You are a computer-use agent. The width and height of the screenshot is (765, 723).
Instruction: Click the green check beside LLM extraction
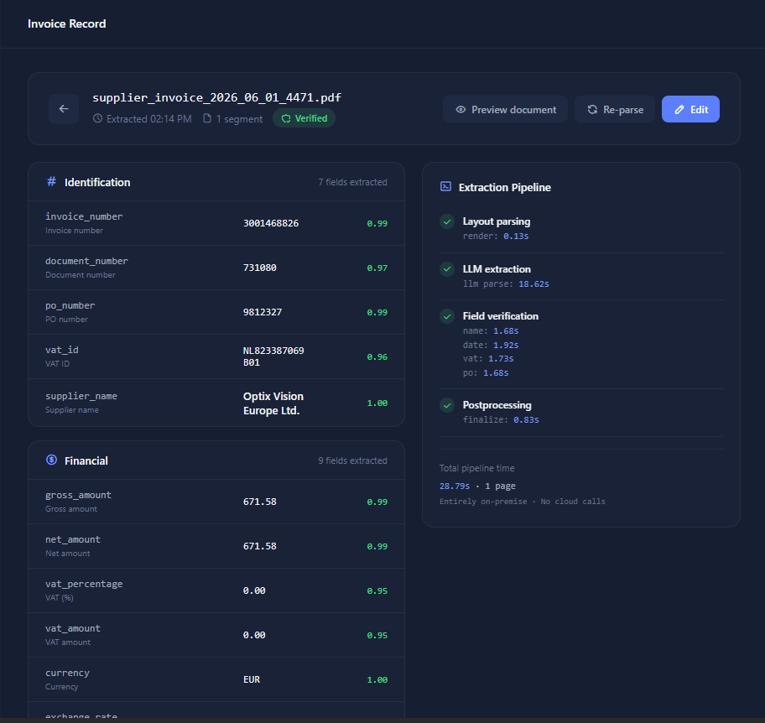(x=447, y=268)
